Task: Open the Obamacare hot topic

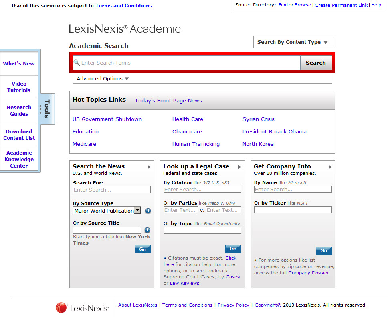Action: [x=187, y=131]
